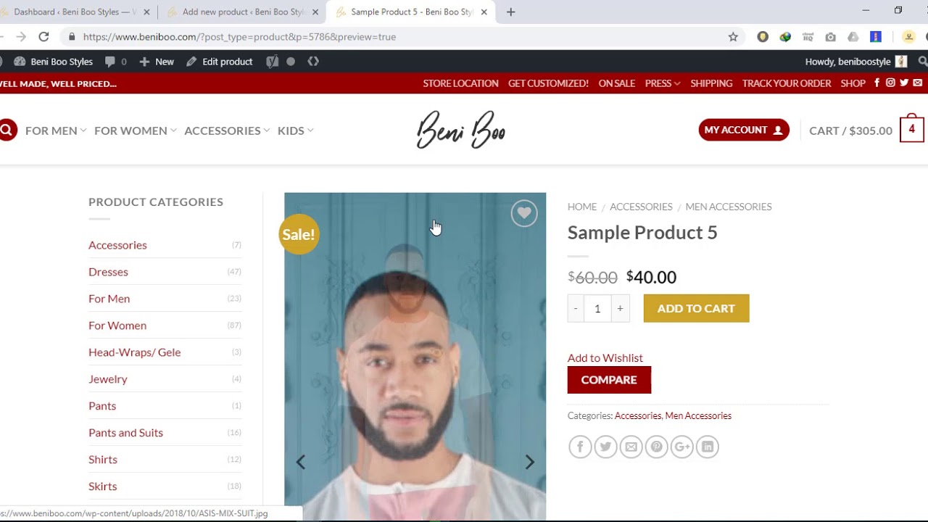Open the cart bag icon showing 4

tap(911, 128)
